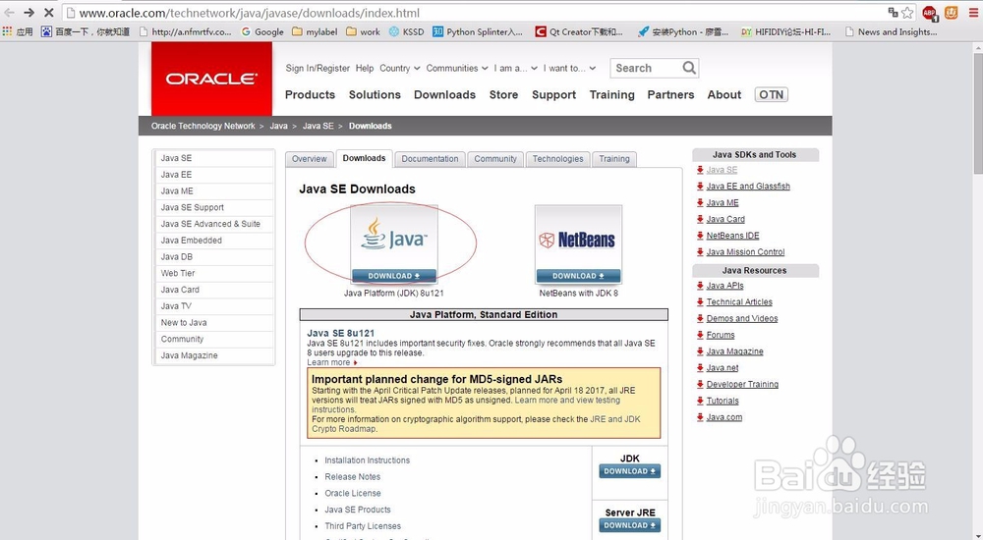This screenshot has height=540, width=983.
Task: Open the Apps bookmarks grid icon
Action: point(7,31)
